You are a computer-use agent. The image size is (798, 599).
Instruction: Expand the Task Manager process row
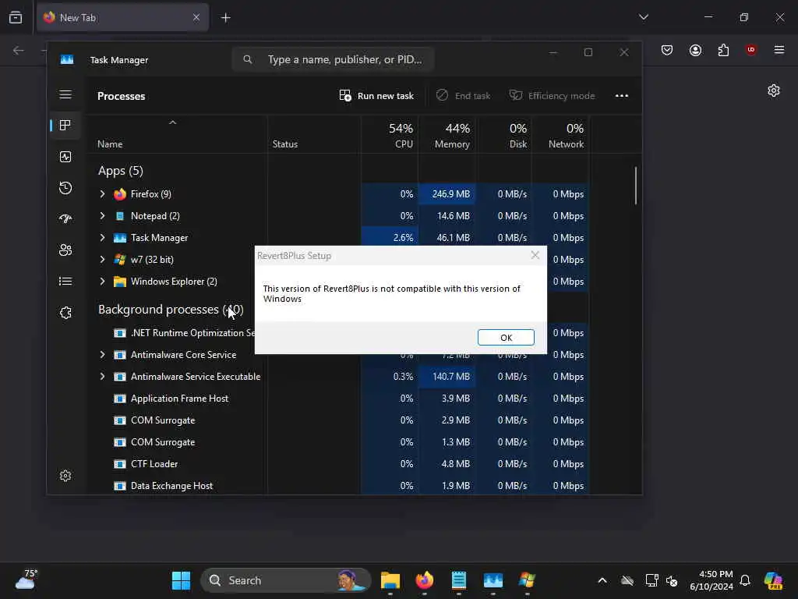102,238
